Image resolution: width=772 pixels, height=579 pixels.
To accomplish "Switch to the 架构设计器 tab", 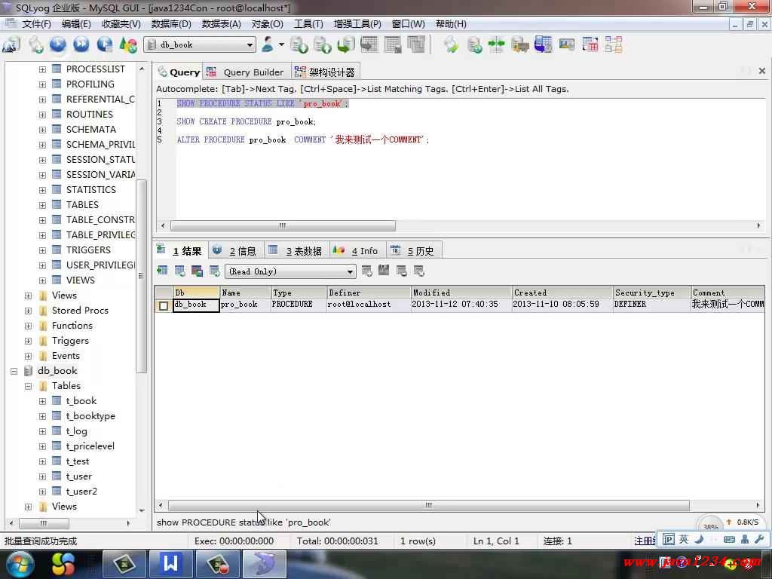I will (x=325, y=72).
